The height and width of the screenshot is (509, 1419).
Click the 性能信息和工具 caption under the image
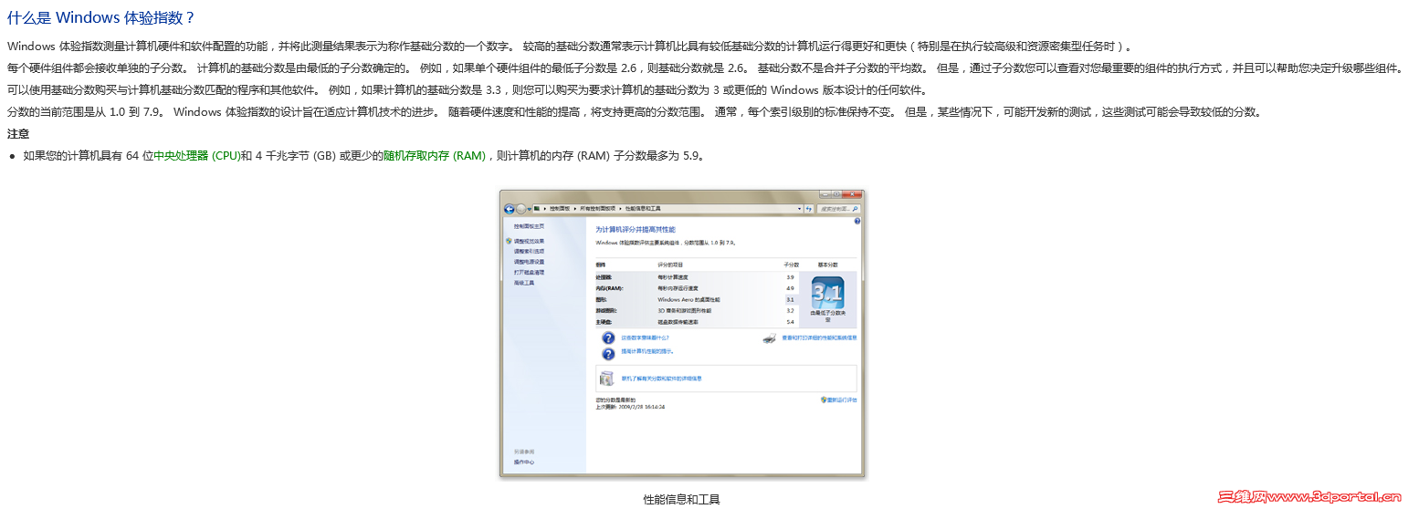click(681, 500)
